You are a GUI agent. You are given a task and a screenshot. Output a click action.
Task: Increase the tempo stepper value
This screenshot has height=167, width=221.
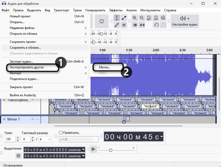pyautogui.click(x=18, y=138)
